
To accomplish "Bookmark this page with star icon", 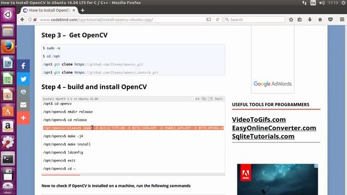I will click(291, 19).
